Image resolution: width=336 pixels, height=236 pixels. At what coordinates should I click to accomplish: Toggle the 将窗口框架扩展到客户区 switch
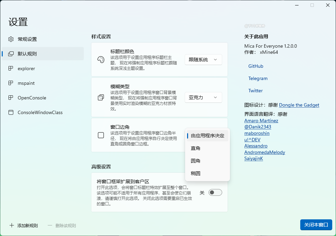point(215,193)
